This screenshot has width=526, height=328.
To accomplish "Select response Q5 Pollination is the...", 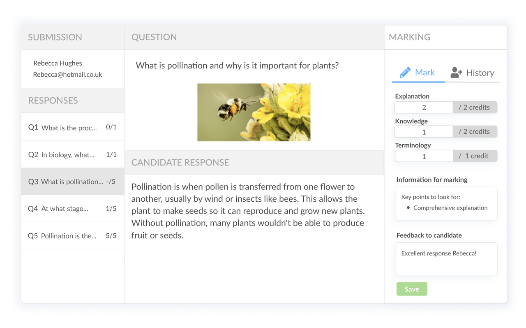I will tap(73, 236).
